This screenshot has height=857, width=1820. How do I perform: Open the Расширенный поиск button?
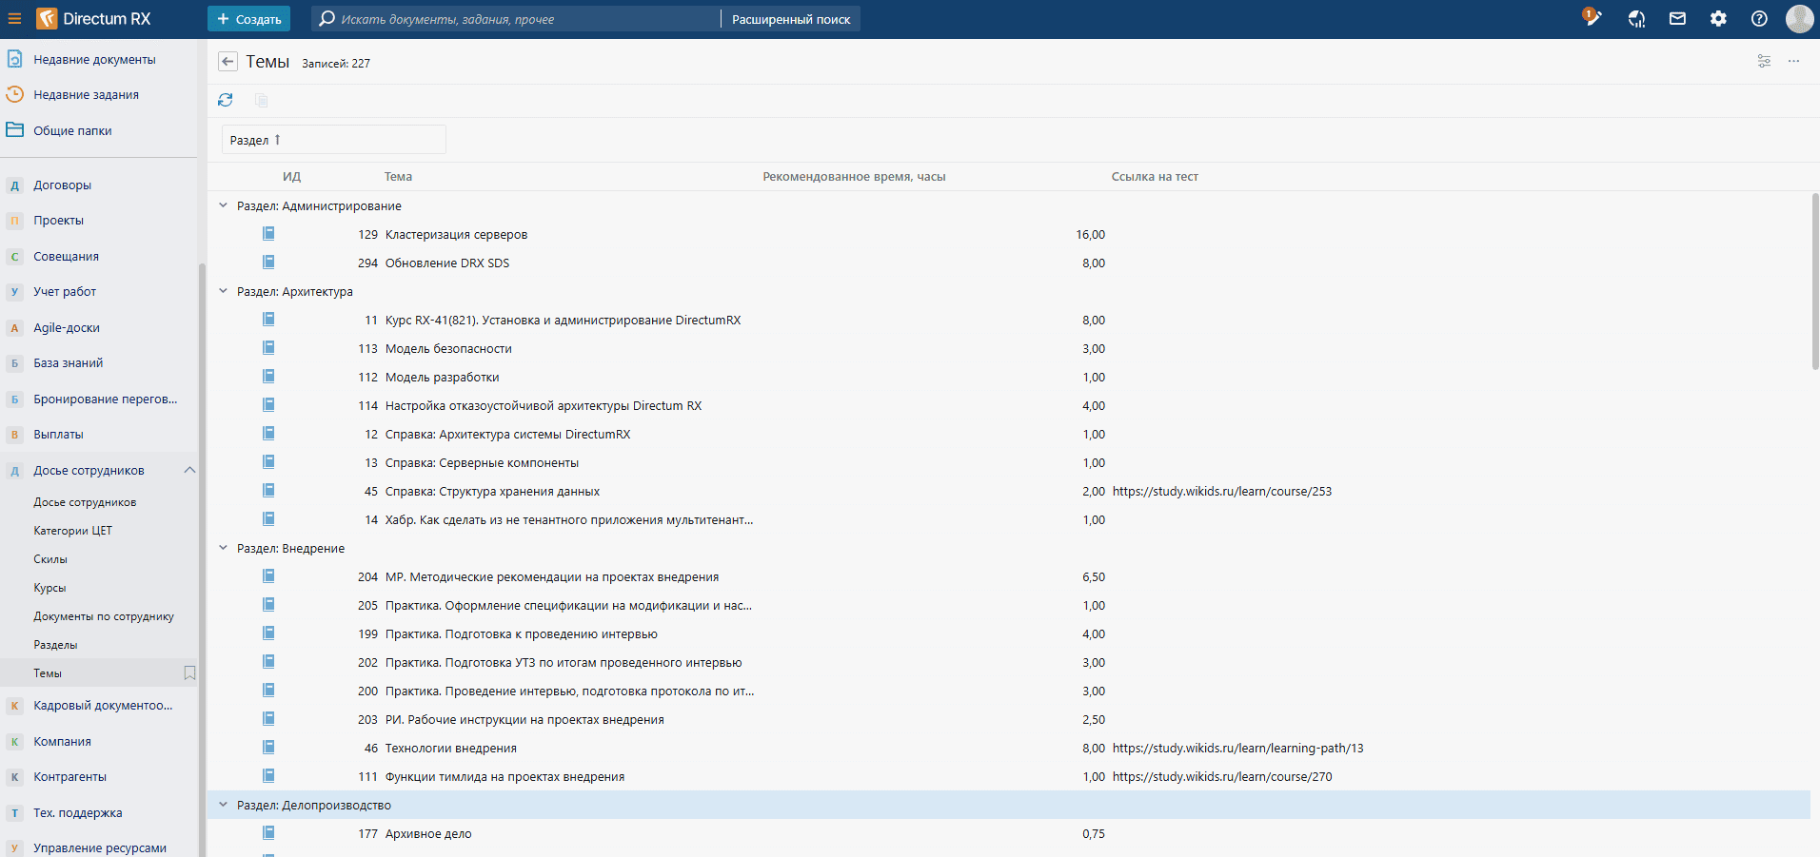pyautogui.click(x=790, y=19)
